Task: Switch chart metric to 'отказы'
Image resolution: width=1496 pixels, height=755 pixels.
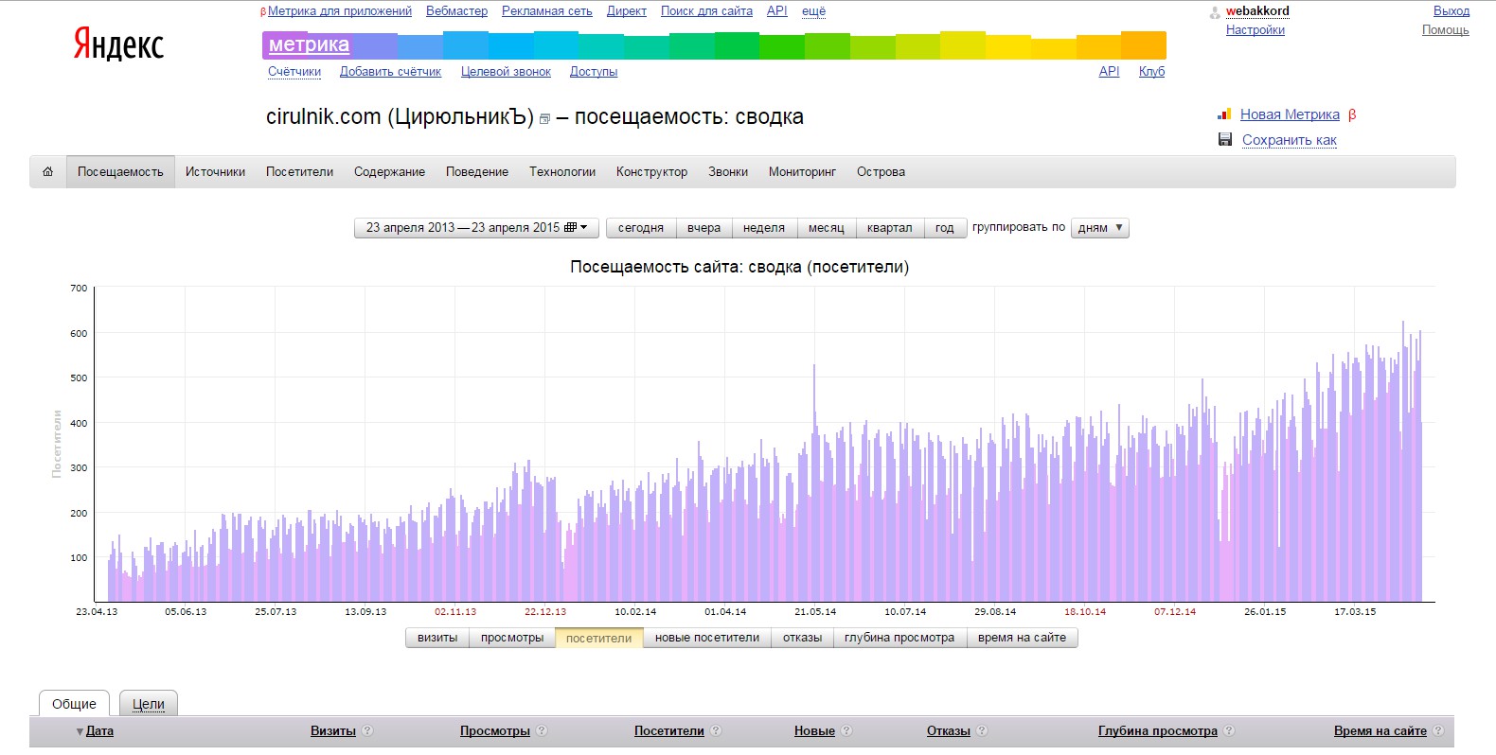Action: [802, 638]
